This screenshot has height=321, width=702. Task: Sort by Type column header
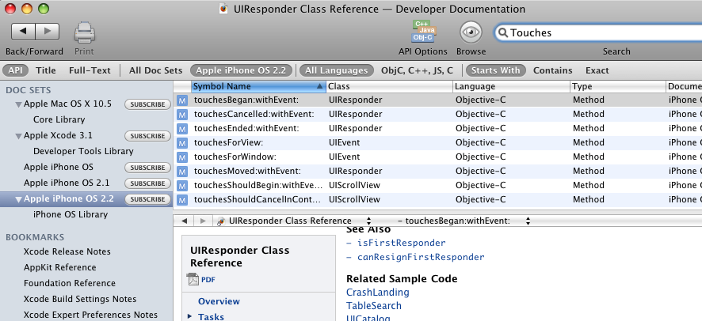[618, 87]
